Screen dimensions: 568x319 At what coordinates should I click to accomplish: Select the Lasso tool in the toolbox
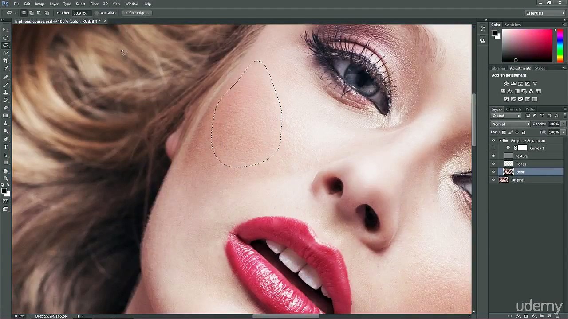coord(6,45)
